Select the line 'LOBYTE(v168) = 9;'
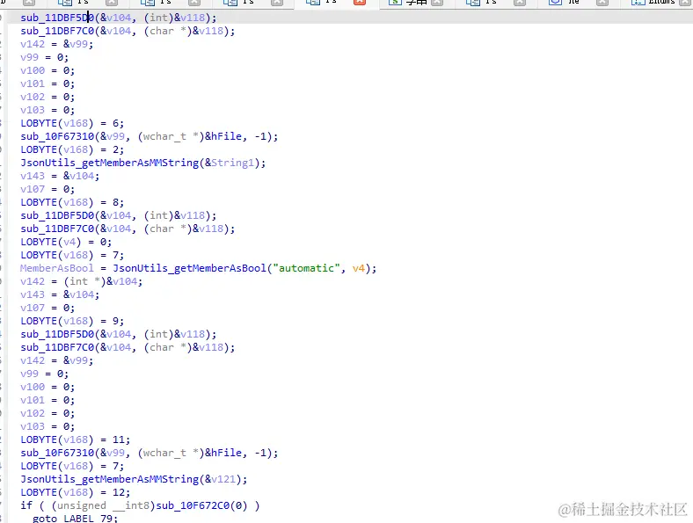The width and height of the screenshot is (693, 523). pos(72,321)
